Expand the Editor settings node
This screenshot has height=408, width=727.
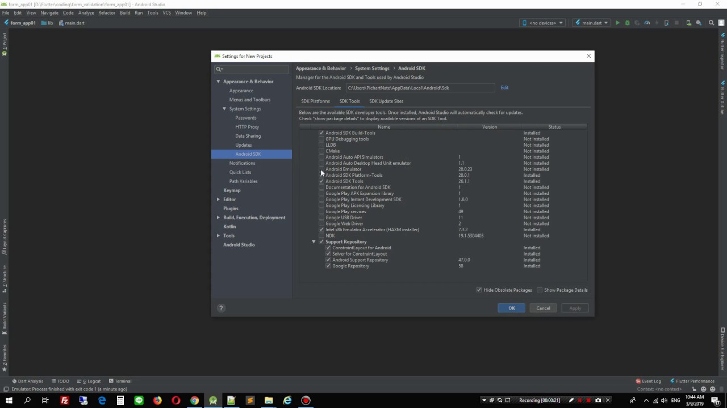pyautogui.click(x=218, y=199)
